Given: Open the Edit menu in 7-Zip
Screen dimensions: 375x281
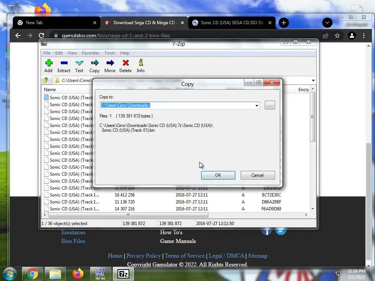Looking at the screenshot, I should [59, 53].
